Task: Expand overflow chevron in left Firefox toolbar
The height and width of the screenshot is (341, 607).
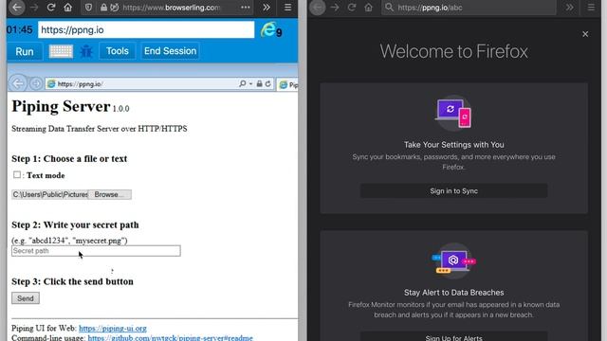Action: [x=267, y=8]
